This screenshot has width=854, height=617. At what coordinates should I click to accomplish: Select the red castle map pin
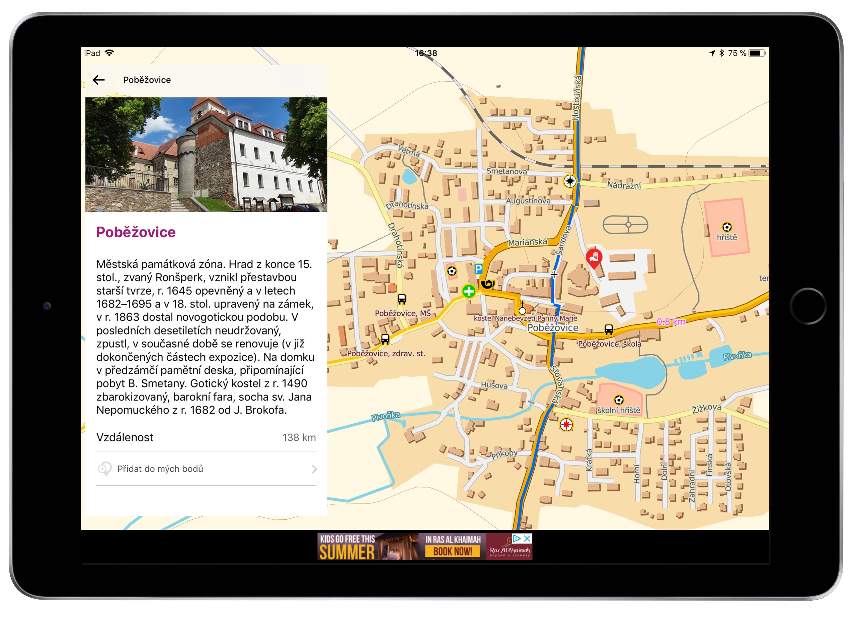click(x=594, y=258)
